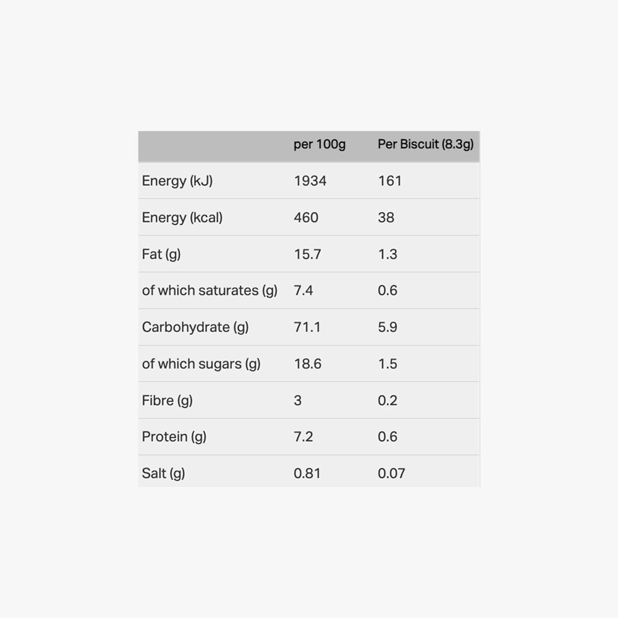Click the 'Protein (g)' row label
618x618 pixels.
coord(174,437)
